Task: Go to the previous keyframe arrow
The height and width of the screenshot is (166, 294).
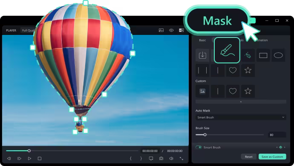Action: coord(277,147)
